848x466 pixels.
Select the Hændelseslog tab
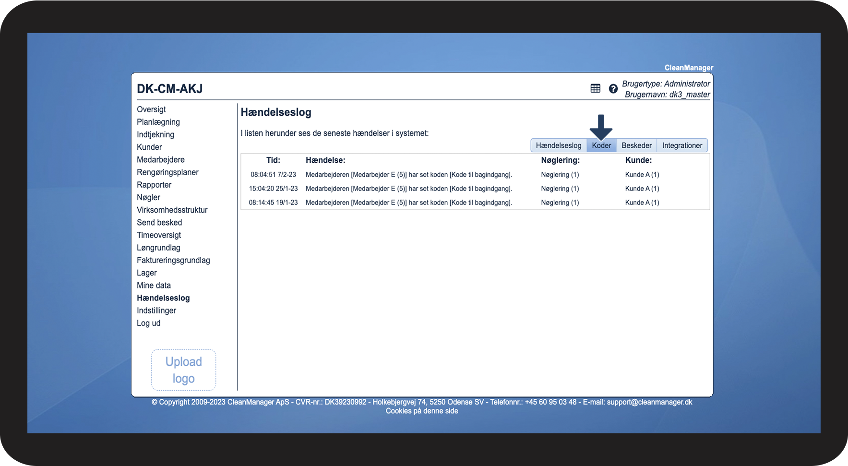(x=559, y=145)
